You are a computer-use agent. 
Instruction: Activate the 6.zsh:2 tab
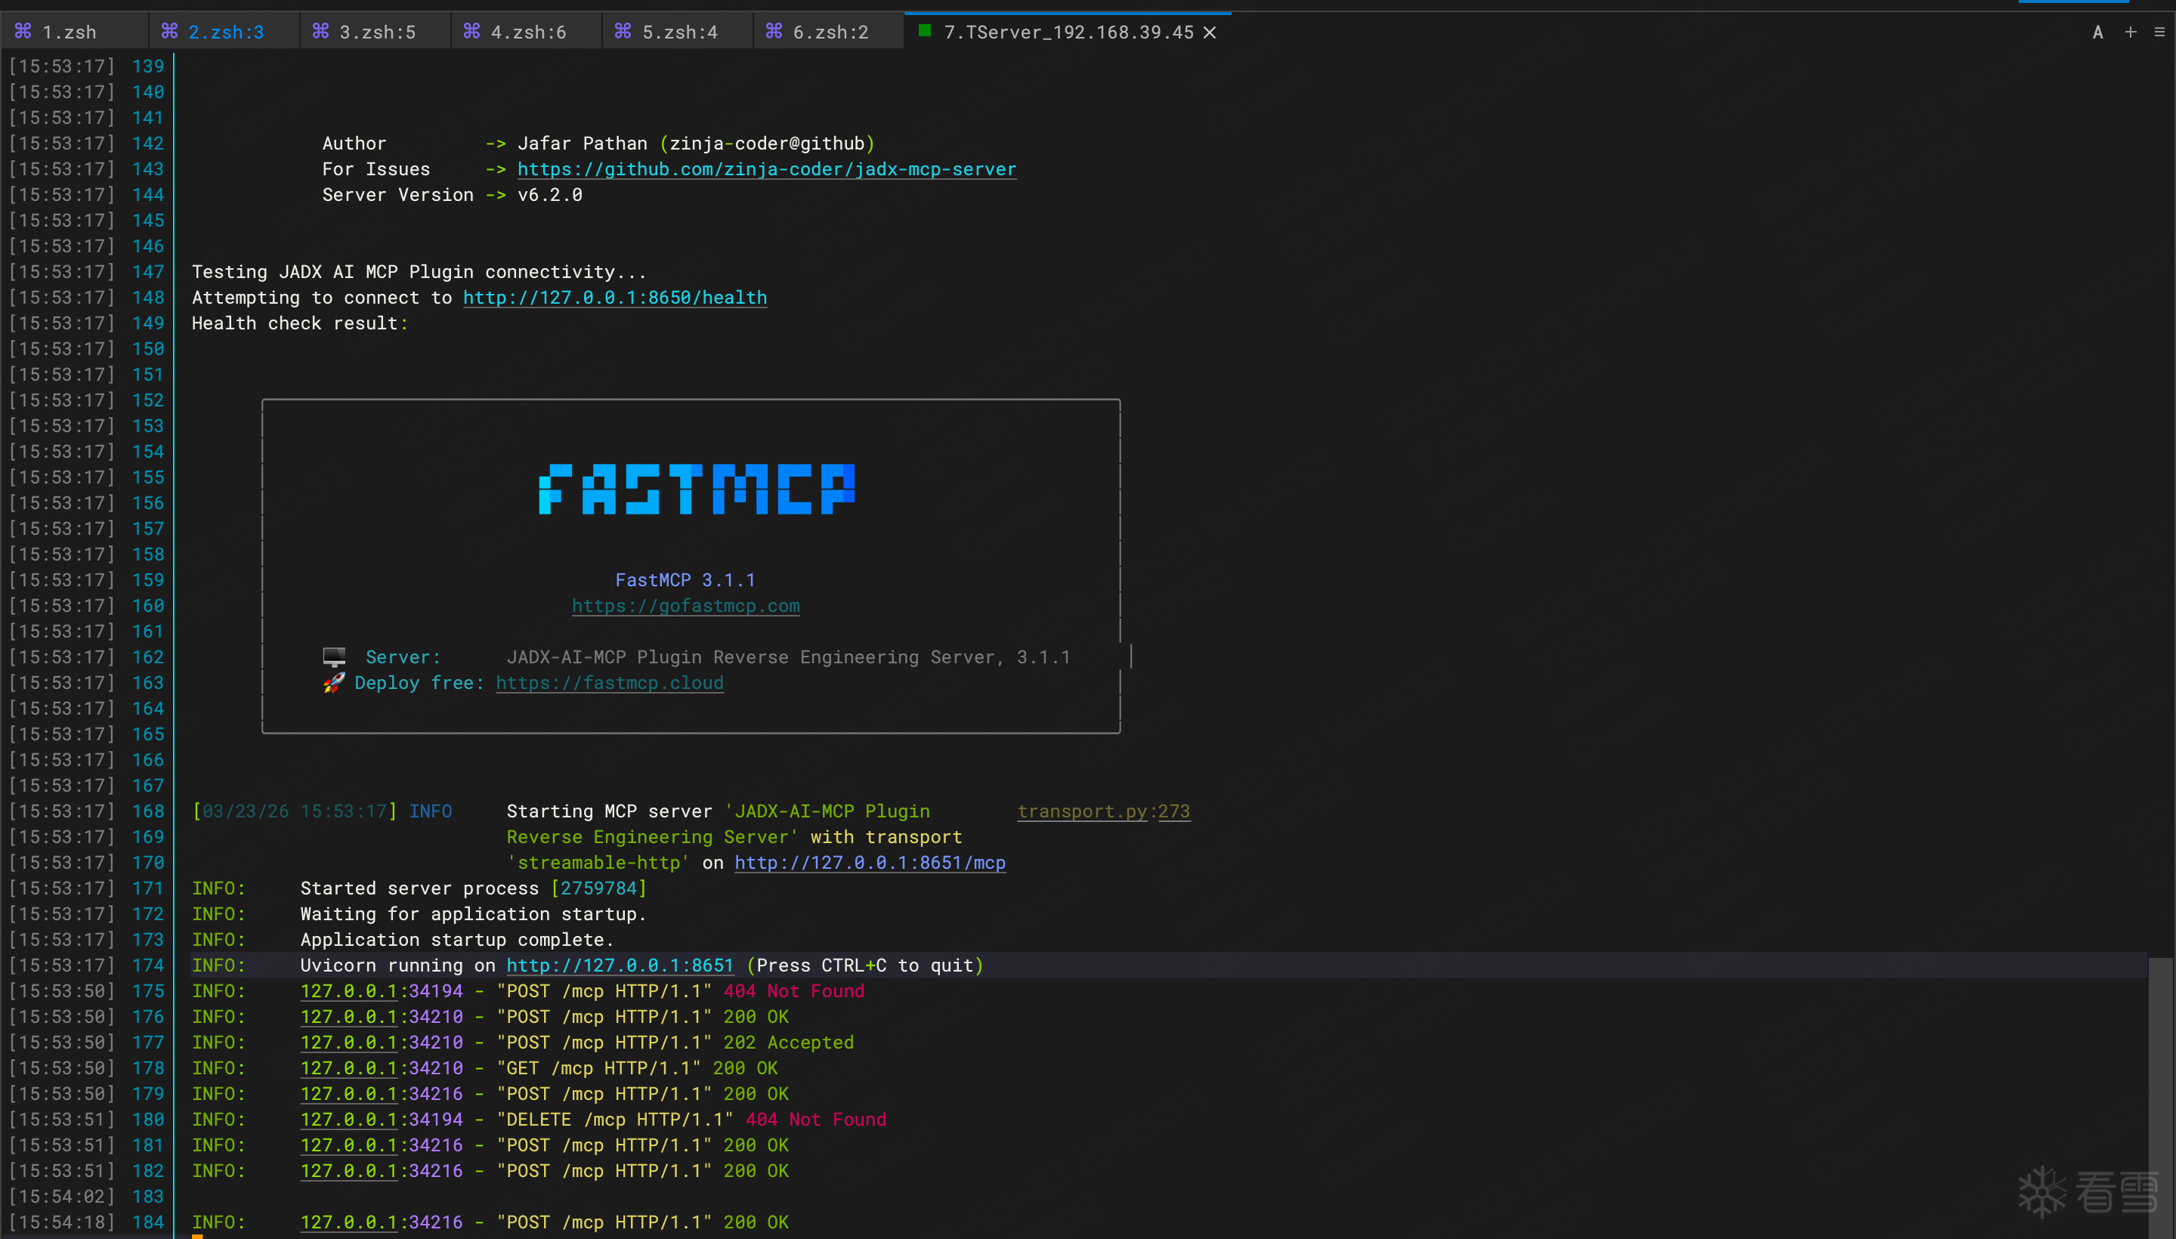tap(830, 32)
